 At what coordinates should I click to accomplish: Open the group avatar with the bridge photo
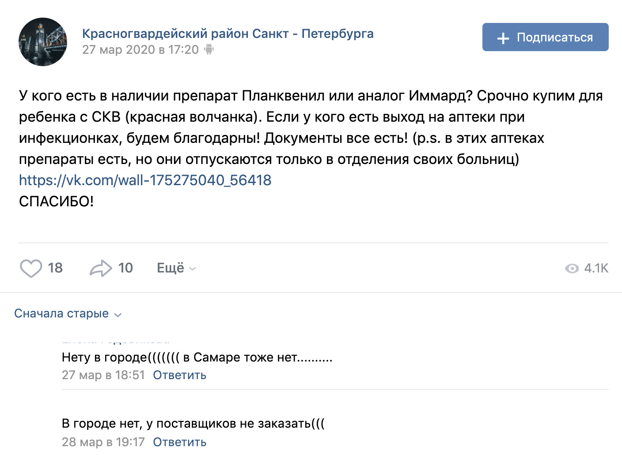pyautogui.click(x=43, y=42)
